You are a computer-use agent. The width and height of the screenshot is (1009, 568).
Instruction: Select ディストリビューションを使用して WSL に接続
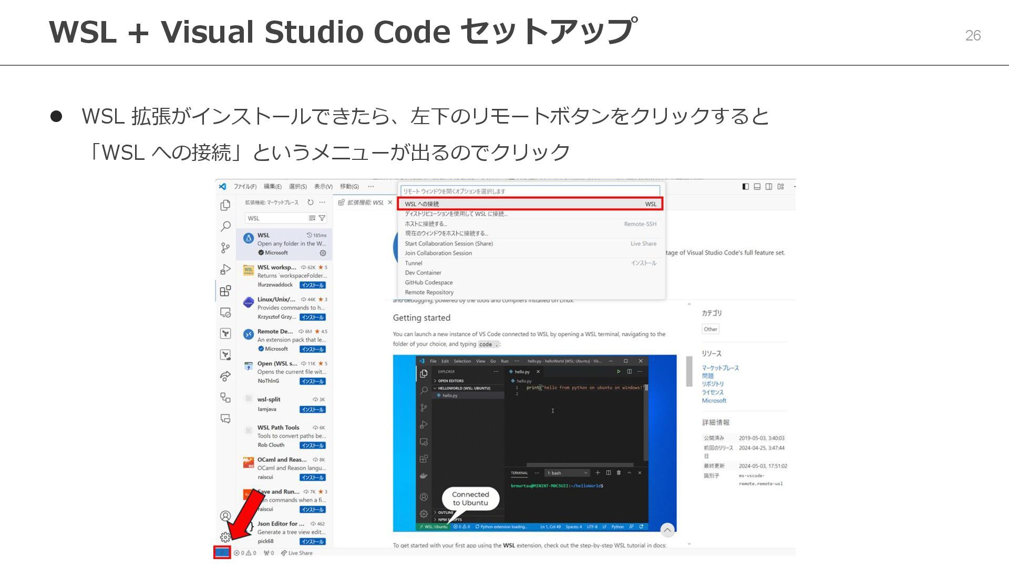click(530, 214)
